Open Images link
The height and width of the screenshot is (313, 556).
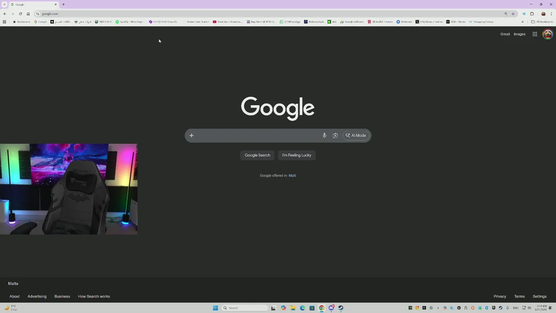click(x=520, y=34)
